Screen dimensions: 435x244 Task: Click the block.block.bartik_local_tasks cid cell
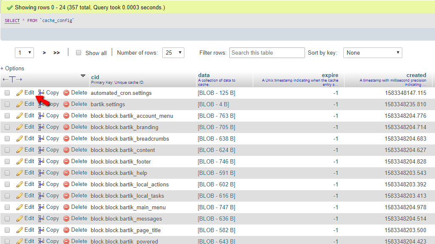[x=127, y=196]
